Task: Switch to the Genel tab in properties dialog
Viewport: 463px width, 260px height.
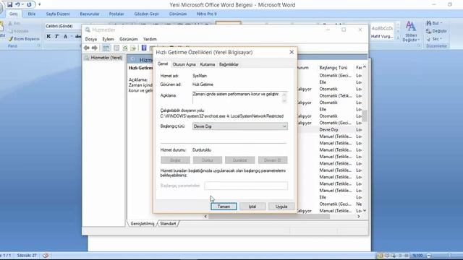Action: point(163,64)
